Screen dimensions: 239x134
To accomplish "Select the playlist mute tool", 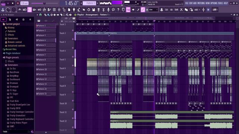I will pyautogui.click(x=55, y=15).
